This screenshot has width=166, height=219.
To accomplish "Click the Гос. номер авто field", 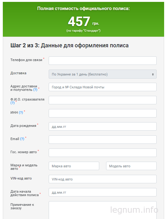I will click(103, 153).
